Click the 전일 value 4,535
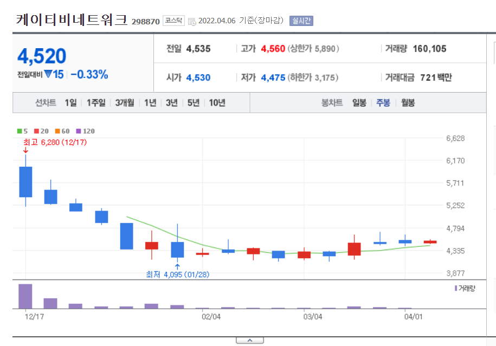The width and height of the screenshot is (496, 346). tap(198, 49)
